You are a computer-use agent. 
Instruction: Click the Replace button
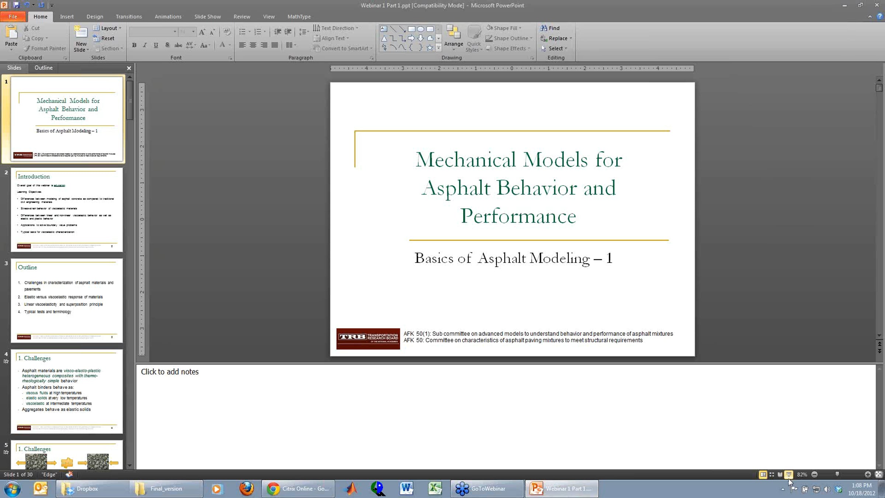pyautogui.click(x=556, y=38)
